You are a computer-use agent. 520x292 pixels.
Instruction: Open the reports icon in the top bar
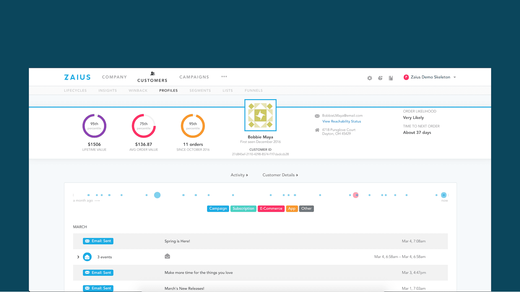tap(391, 78)
